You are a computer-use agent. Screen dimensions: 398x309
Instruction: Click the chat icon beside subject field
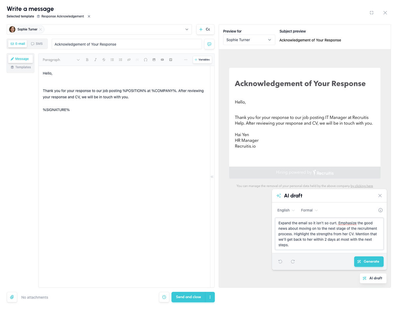coord(209,44)
